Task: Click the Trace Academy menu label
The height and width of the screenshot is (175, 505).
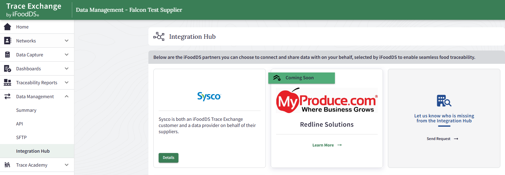Action: pos(32,165)
